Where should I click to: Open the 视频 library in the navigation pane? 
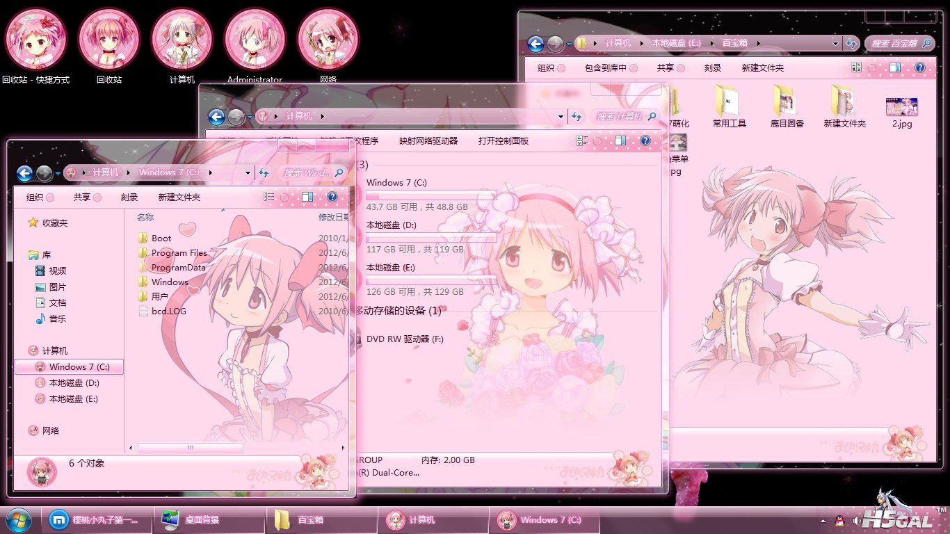51,270
